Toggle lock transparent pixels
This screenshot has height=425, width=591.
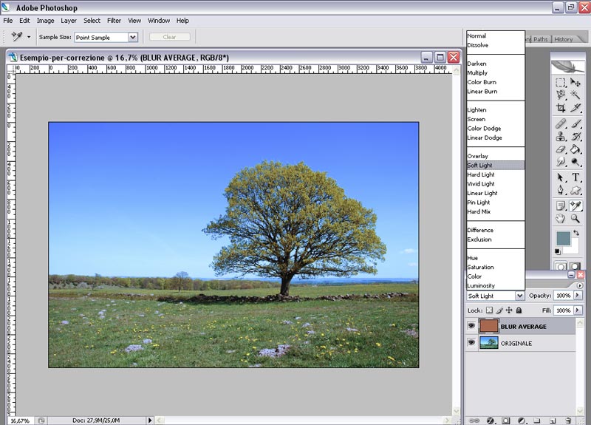[489, 310]
